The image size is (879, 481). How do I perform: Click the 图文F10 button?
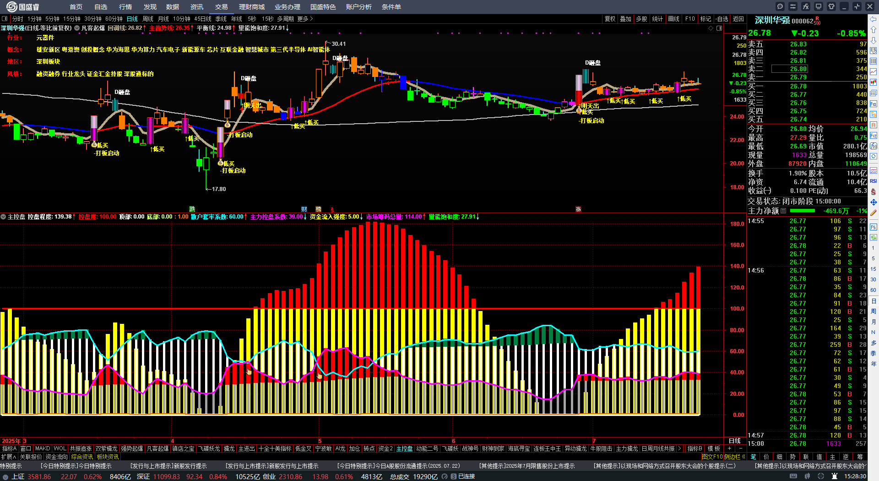point(712,457)
